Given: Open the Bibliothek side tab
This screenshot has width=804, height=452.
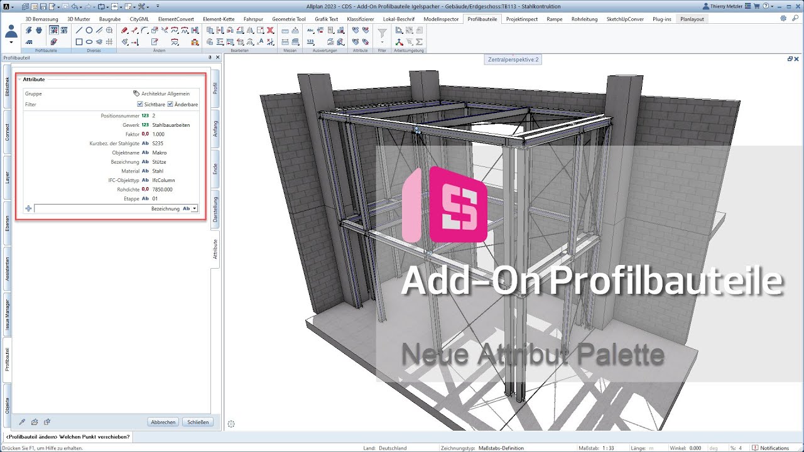Looking at the screenshot, I should (x=7, y=88).
